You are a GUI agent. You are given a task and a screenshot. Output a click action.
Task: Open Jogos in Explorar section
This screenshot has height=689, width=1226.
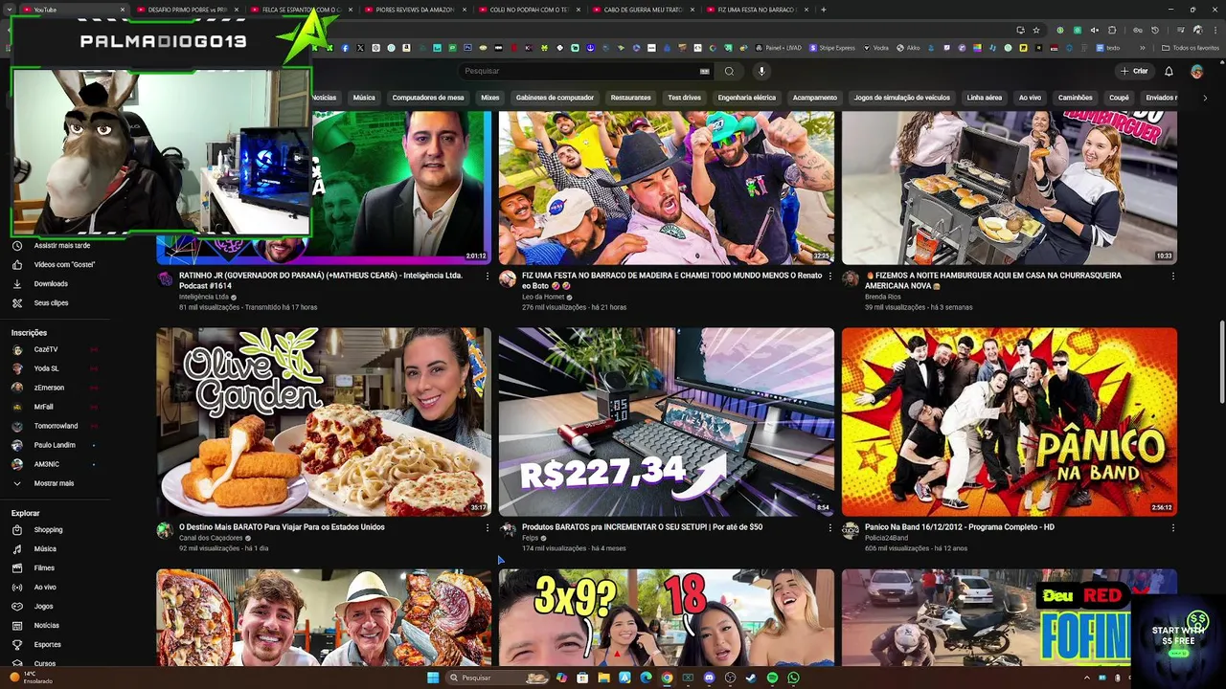point(43,607)
